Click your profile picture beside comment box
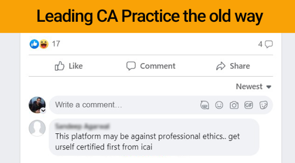This screenshot has width=295, height=163. 37,105
